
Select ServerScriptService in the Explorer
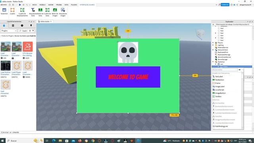(x=224, y=57)
